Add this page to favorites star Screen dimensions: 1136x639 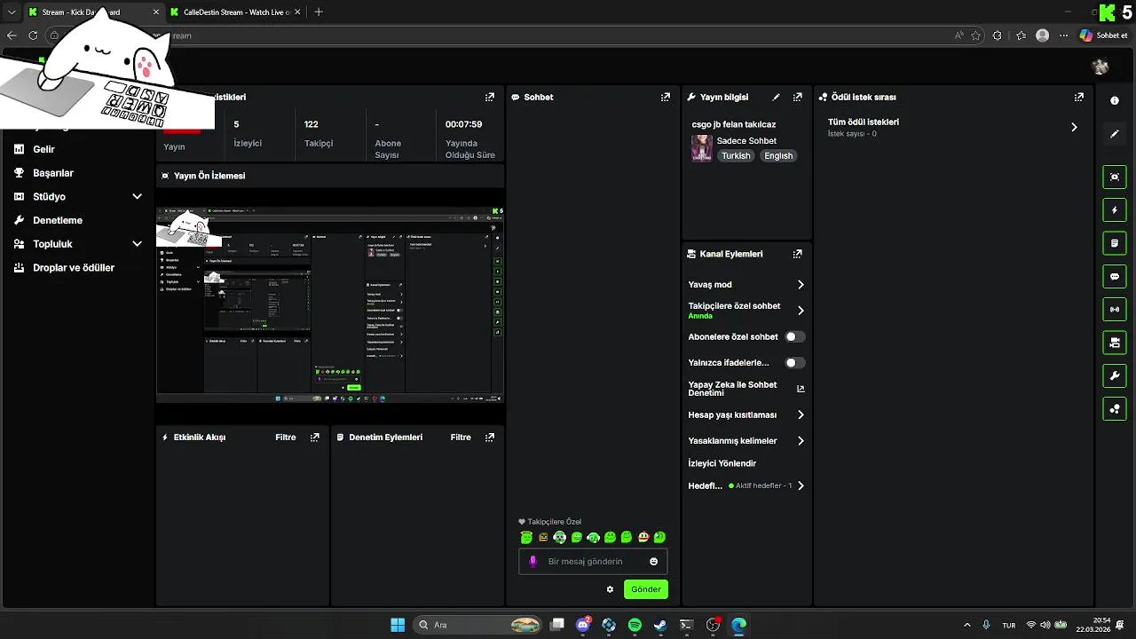[x=975, y=35]
